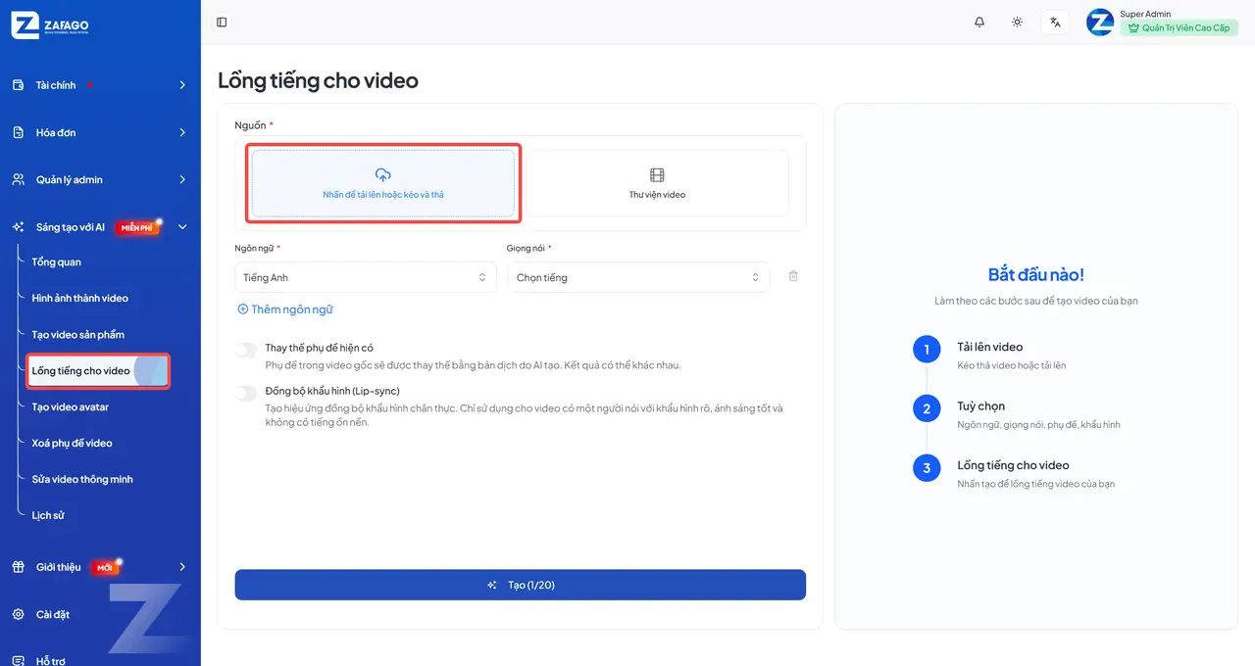Switch theme with sun icon
This screenshot has width=1255, height=666.
click(1018, 22)
